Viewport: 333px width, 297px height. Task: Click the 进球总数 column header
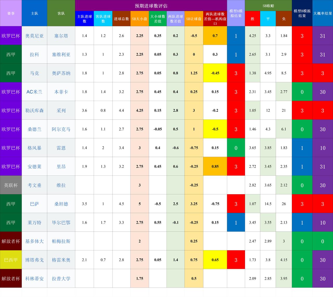point(121,19)
